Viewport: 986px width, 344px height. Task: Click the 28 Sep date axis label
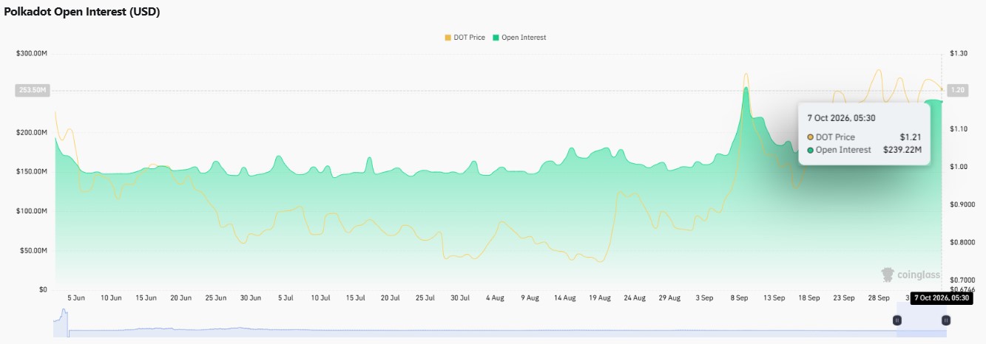pyautogui.click(x=879, y=298)
